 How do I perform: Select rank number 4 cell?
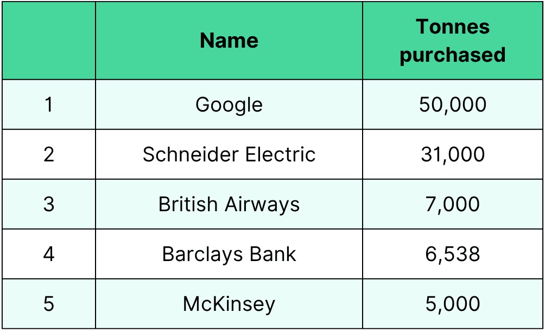click(49, 254)
